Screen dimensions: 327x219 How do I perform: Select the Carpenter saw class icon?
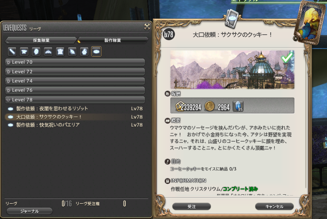click(x=12, y=52)
